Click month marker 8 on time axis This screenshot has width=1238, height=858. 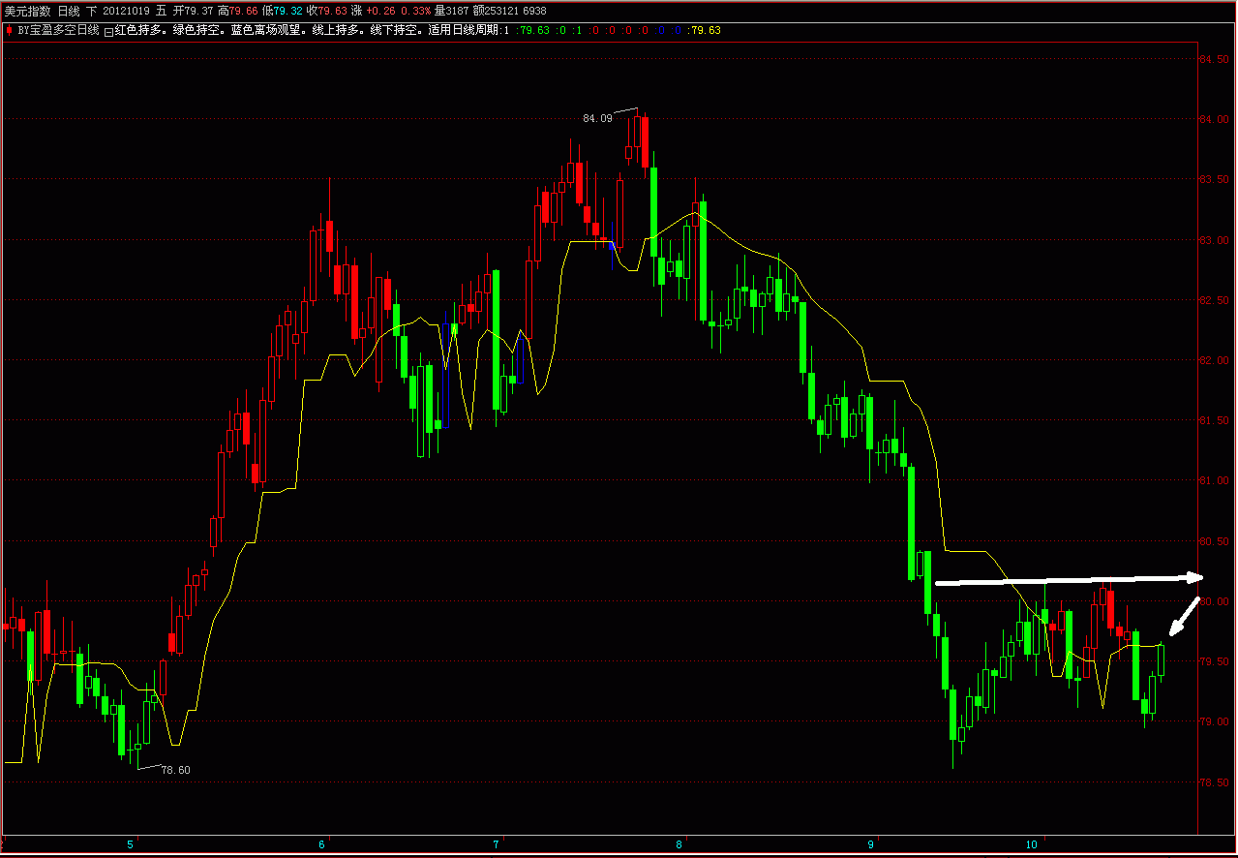(x=679, y=845)
